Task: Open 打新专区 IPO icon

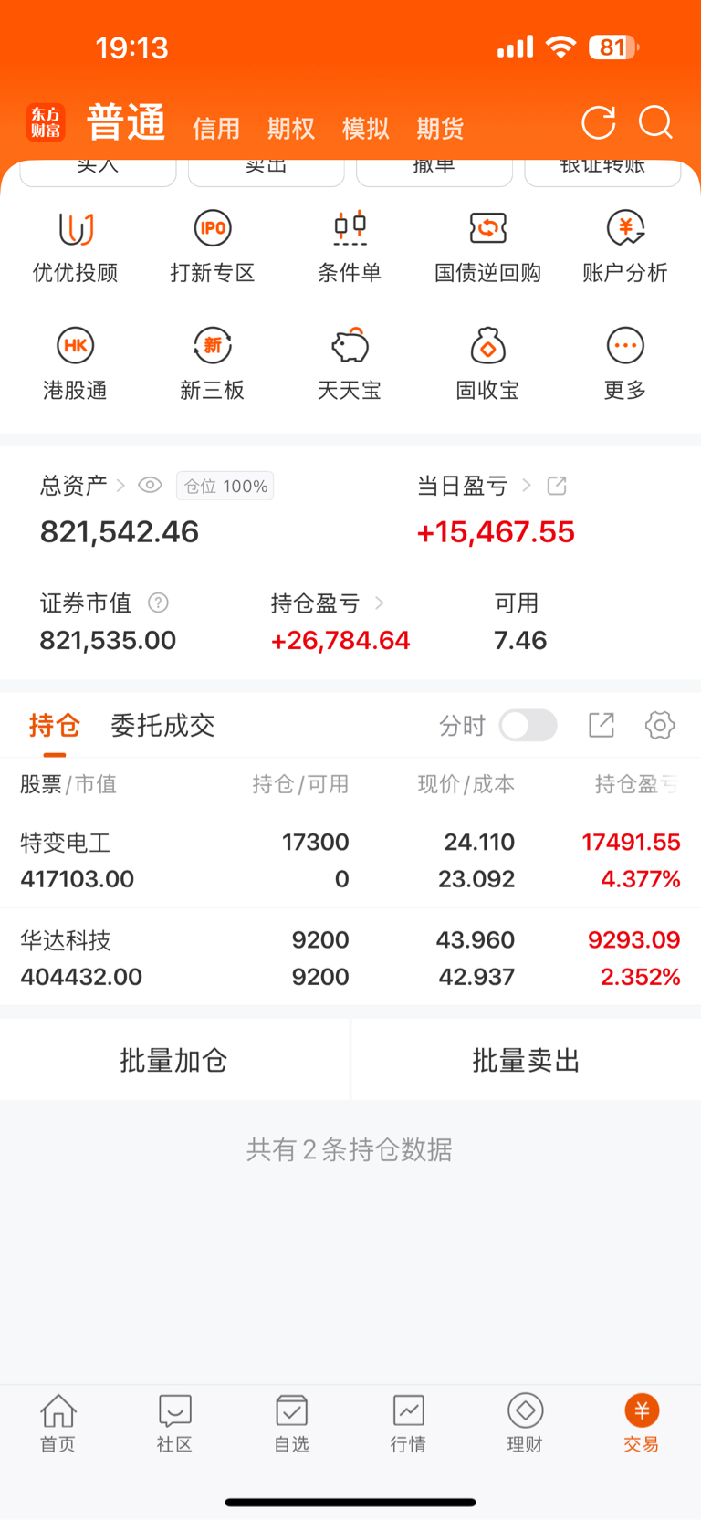Action: click(x=213, y=228)
